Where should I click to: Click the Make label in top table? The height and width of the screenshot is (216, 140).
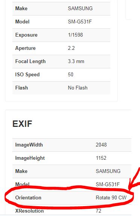[21, 9]
